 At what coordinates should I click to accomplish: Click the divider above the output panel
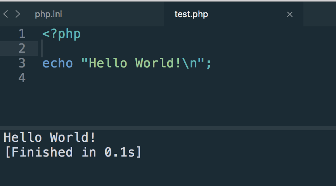pos(168,128)
